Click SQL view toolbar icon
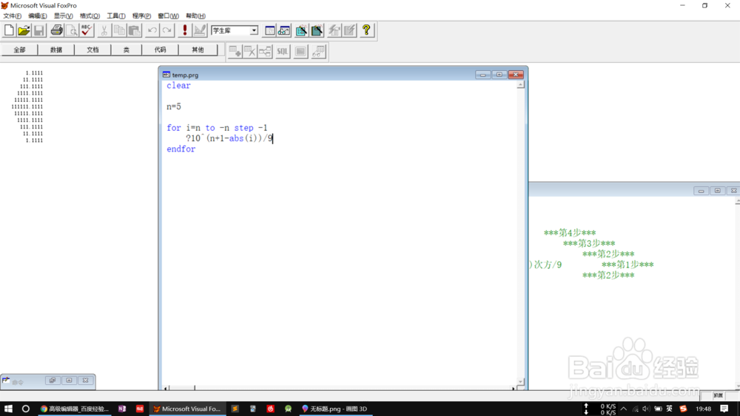Screen dimensions: 740x416 tap(282, 51)
